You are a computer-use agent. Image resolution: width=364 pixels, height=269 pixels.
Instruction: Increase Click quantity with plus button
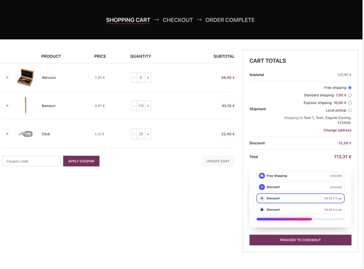pyautogui.click(x=148, y=134)
